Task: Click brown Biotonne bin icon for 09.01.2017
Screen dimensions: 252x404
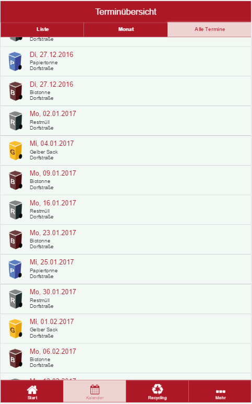Action: 15,180
